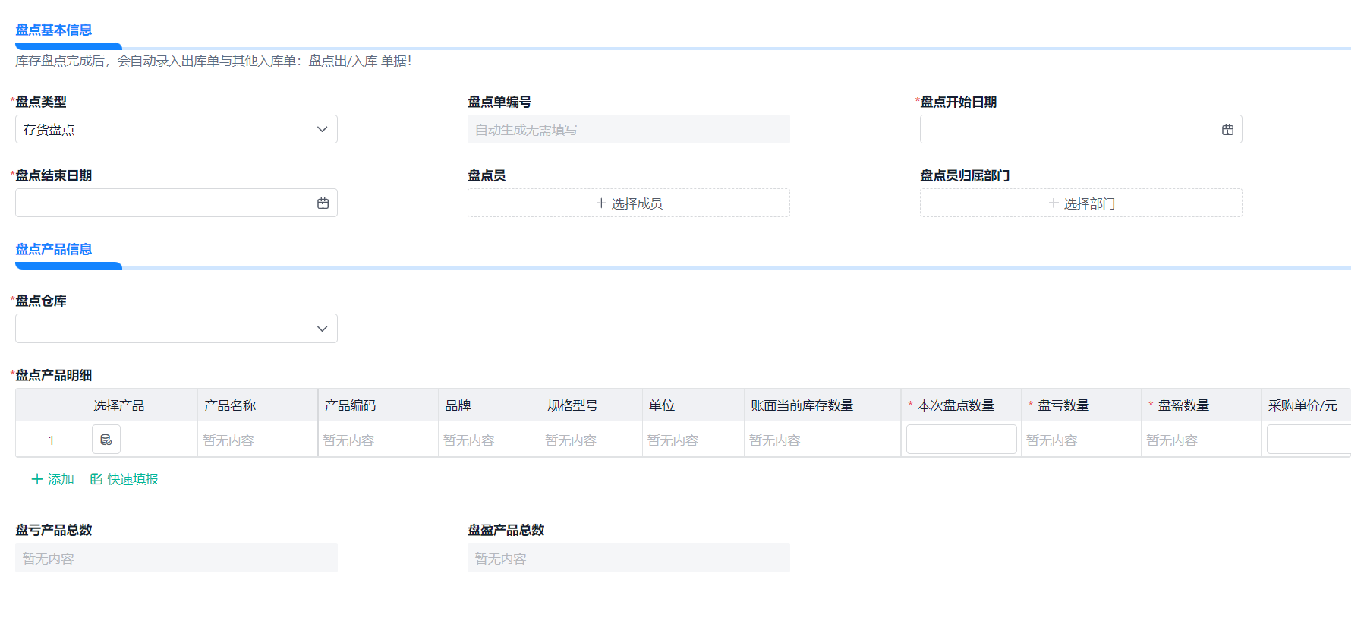Screen dimensions: 1364x618
Task: Click the 规格型号 column header
Action: tap(591, 405)
